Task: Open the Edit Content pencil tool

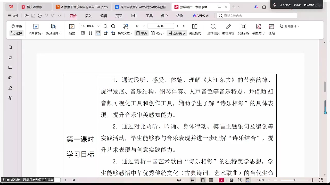Action: pyautogui.click(x=228, y=29)
